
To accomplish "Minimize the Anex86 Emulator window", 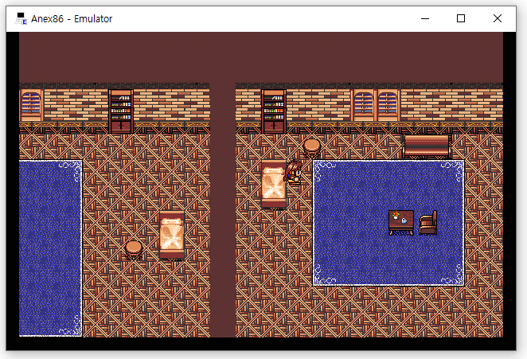I will 425,18.
